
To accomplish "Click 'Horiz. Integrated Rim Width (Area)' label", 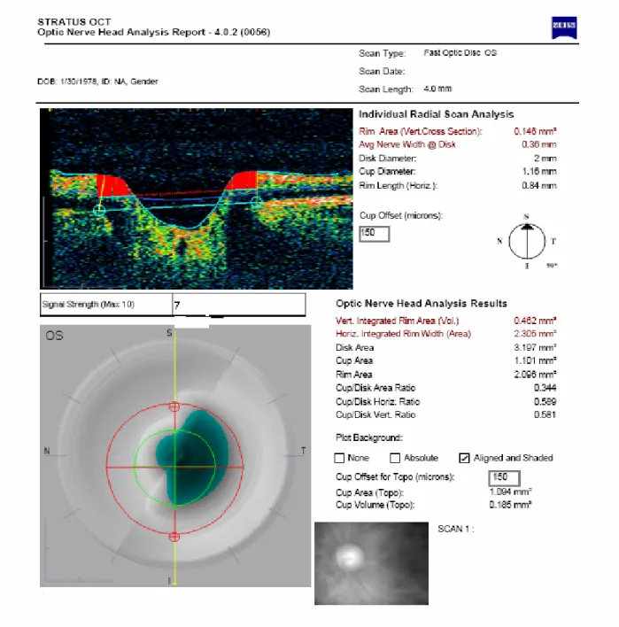I will click(404, 334).
